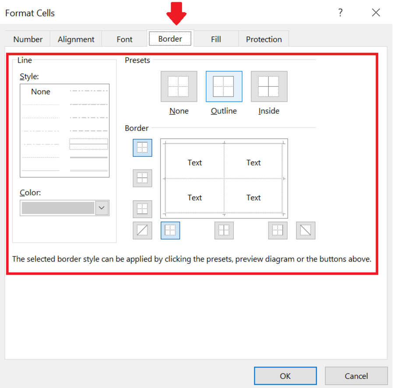Select the thin solid line style
Image resolution: width=394 pixels, height=388 pixels.
[41, 171]
